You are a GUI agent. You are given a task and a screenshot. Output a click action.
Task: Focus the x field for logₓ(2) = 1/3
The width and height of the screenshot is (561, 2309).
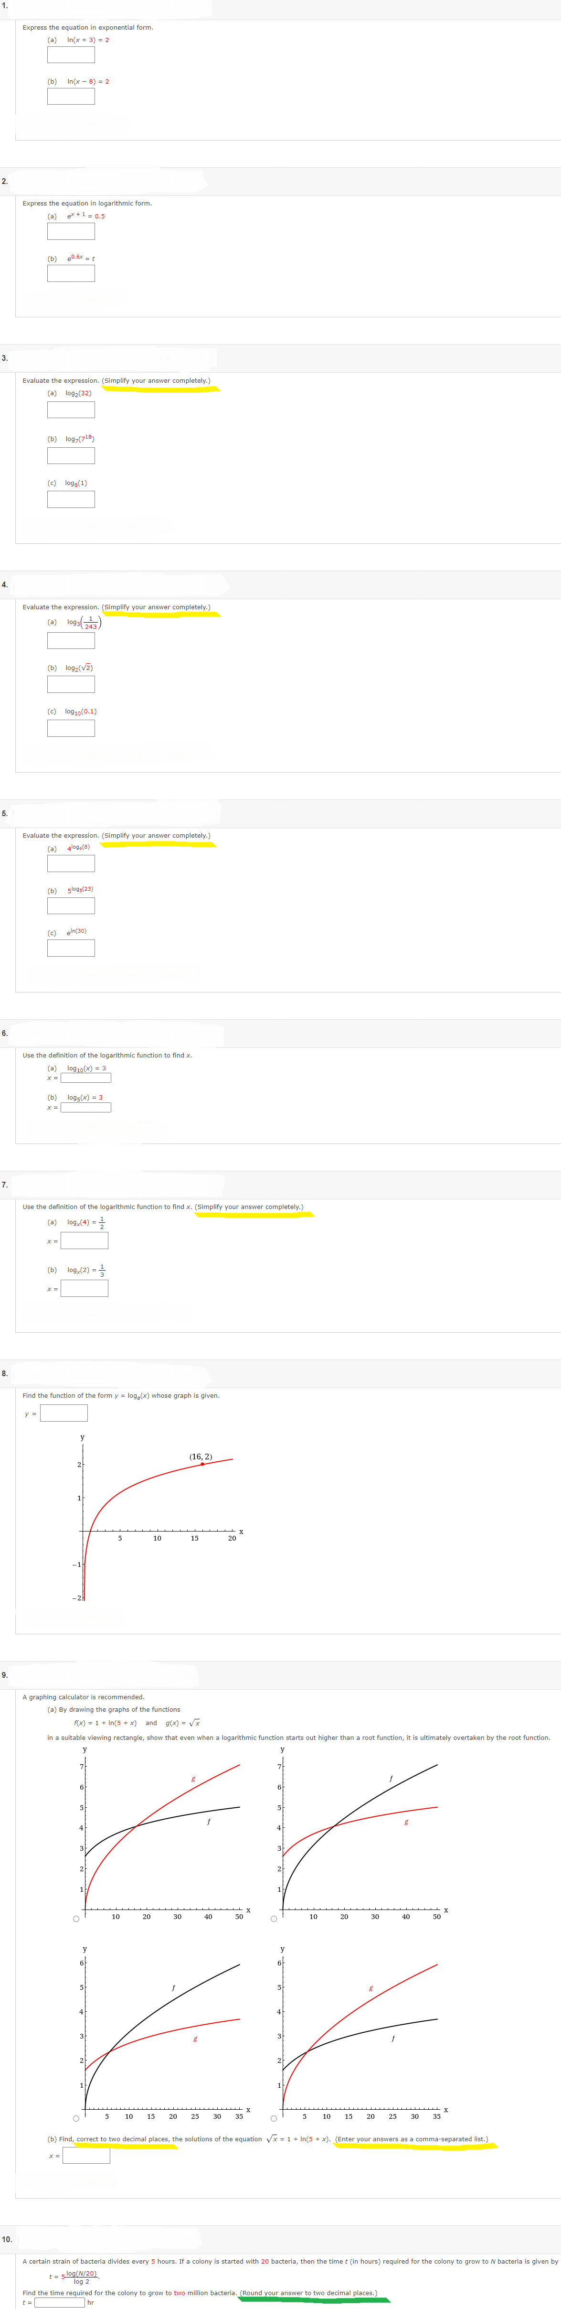[84, 1288]
